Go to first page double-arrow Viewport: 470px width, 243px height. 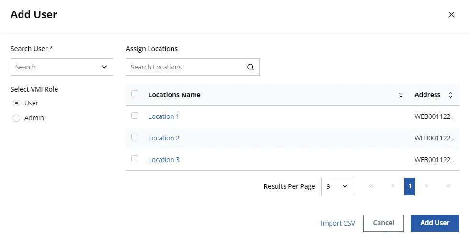[371, 186]
